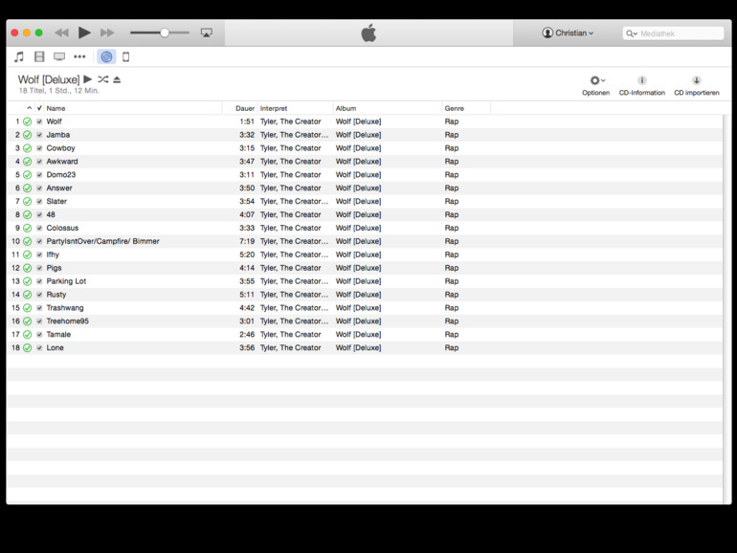Click green import status icon for Pigs

point(27,268)
